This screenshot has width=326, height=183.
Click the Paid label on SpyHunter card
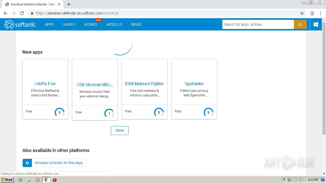(x=178, y=111)
